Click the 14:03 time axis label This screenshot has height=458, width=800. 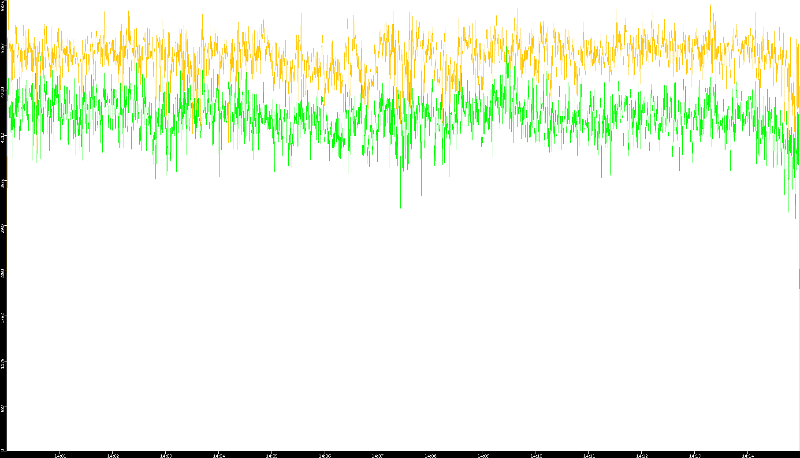pyautogui.click(x=166, y=456)
